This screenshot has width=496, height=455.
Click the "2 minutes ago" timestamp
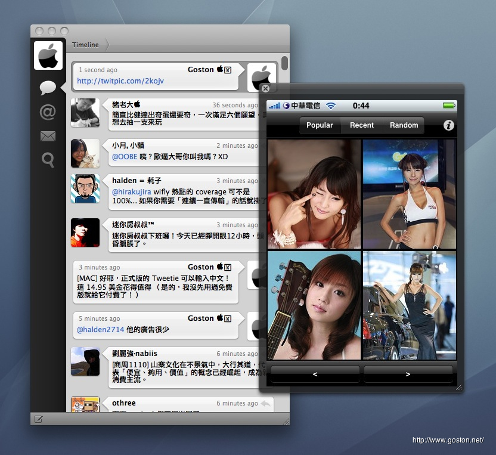(237, 146)
